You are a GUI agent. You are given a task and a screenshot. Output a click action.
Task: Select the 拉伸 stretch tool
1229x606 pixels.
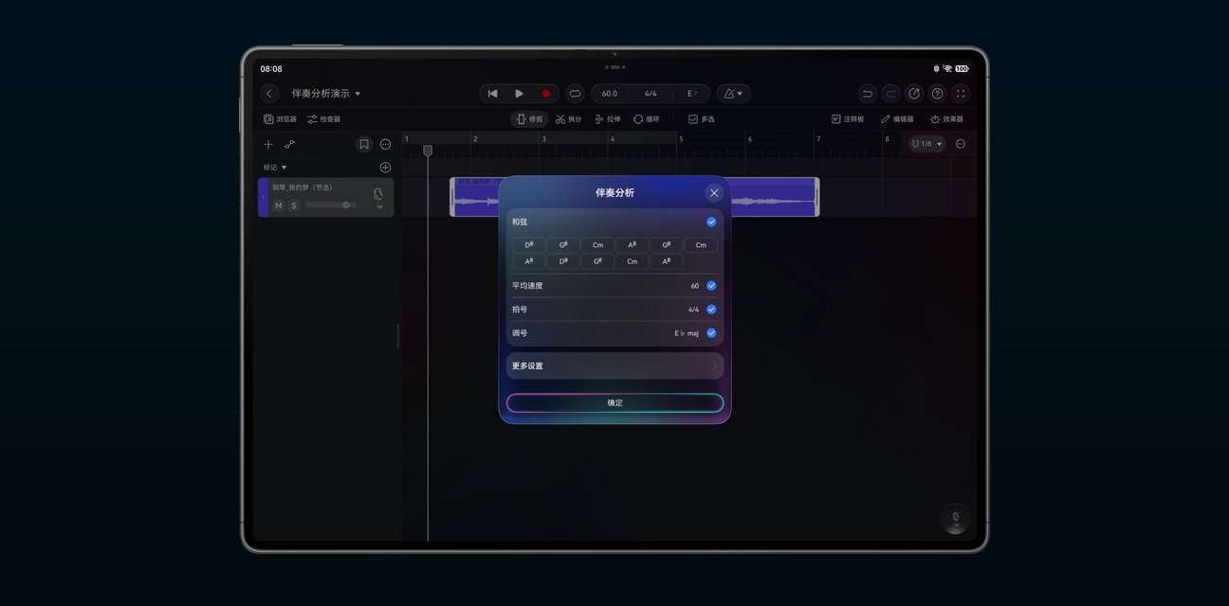pos(608,119)
